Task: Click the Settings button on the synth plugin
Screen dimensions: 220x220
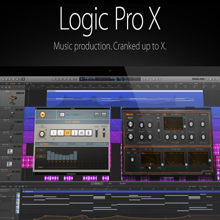Action: point(208,174)
